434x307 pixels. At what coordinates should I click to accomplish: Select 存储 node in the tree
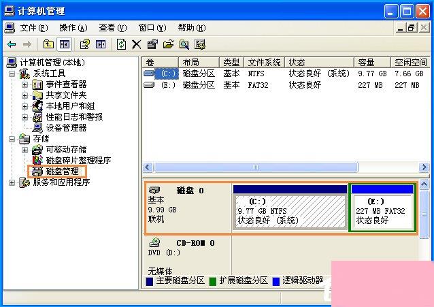[x=41, y=139]
